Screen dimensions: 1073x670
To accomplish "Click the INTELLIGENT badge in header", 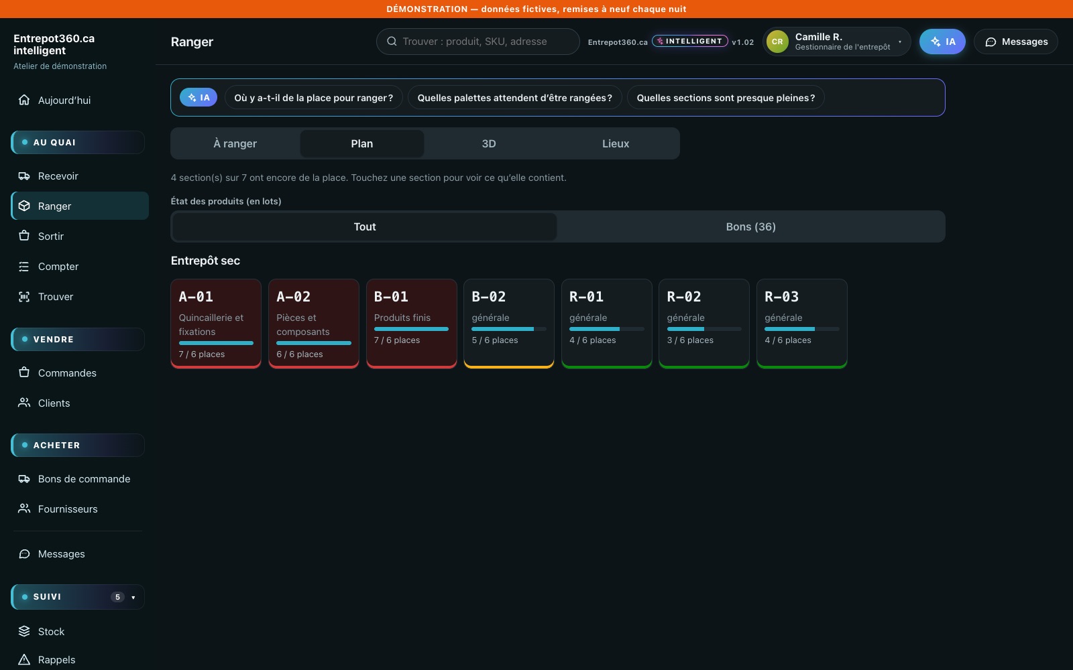I will 690,41.
